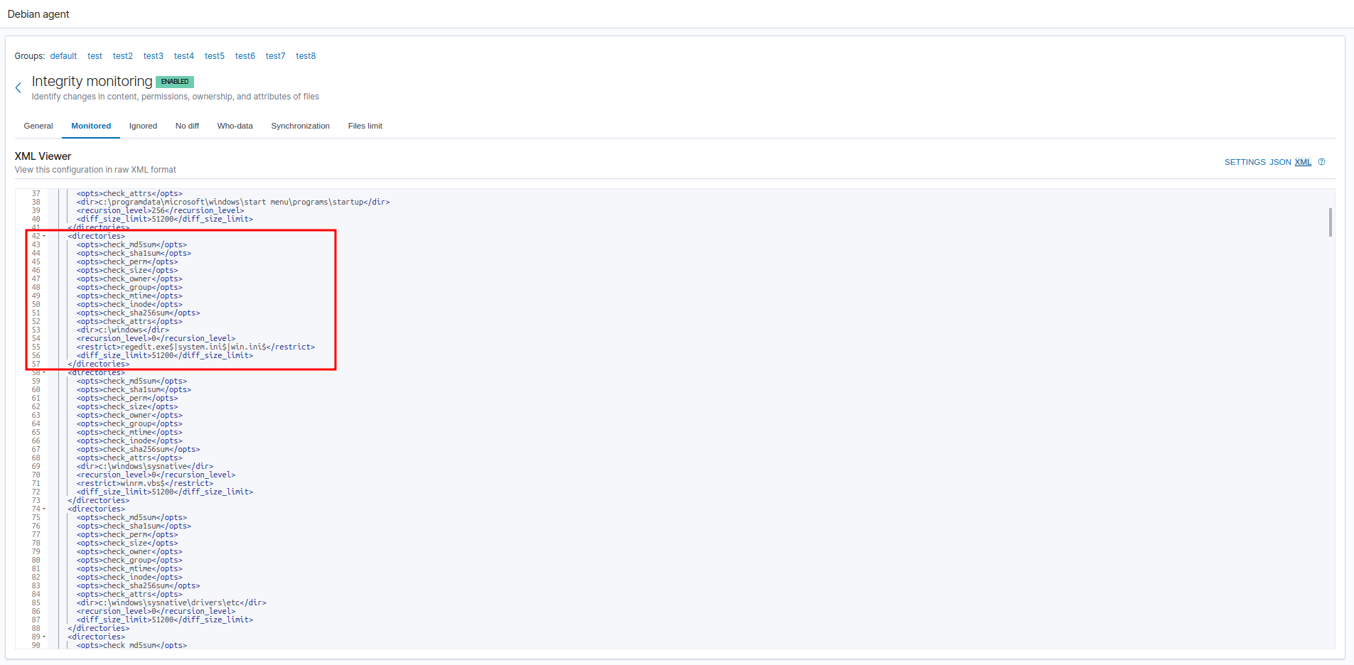Screen dimensions: 1354x665
Task: Switch to the General tab
Action: tap(38, 126)
